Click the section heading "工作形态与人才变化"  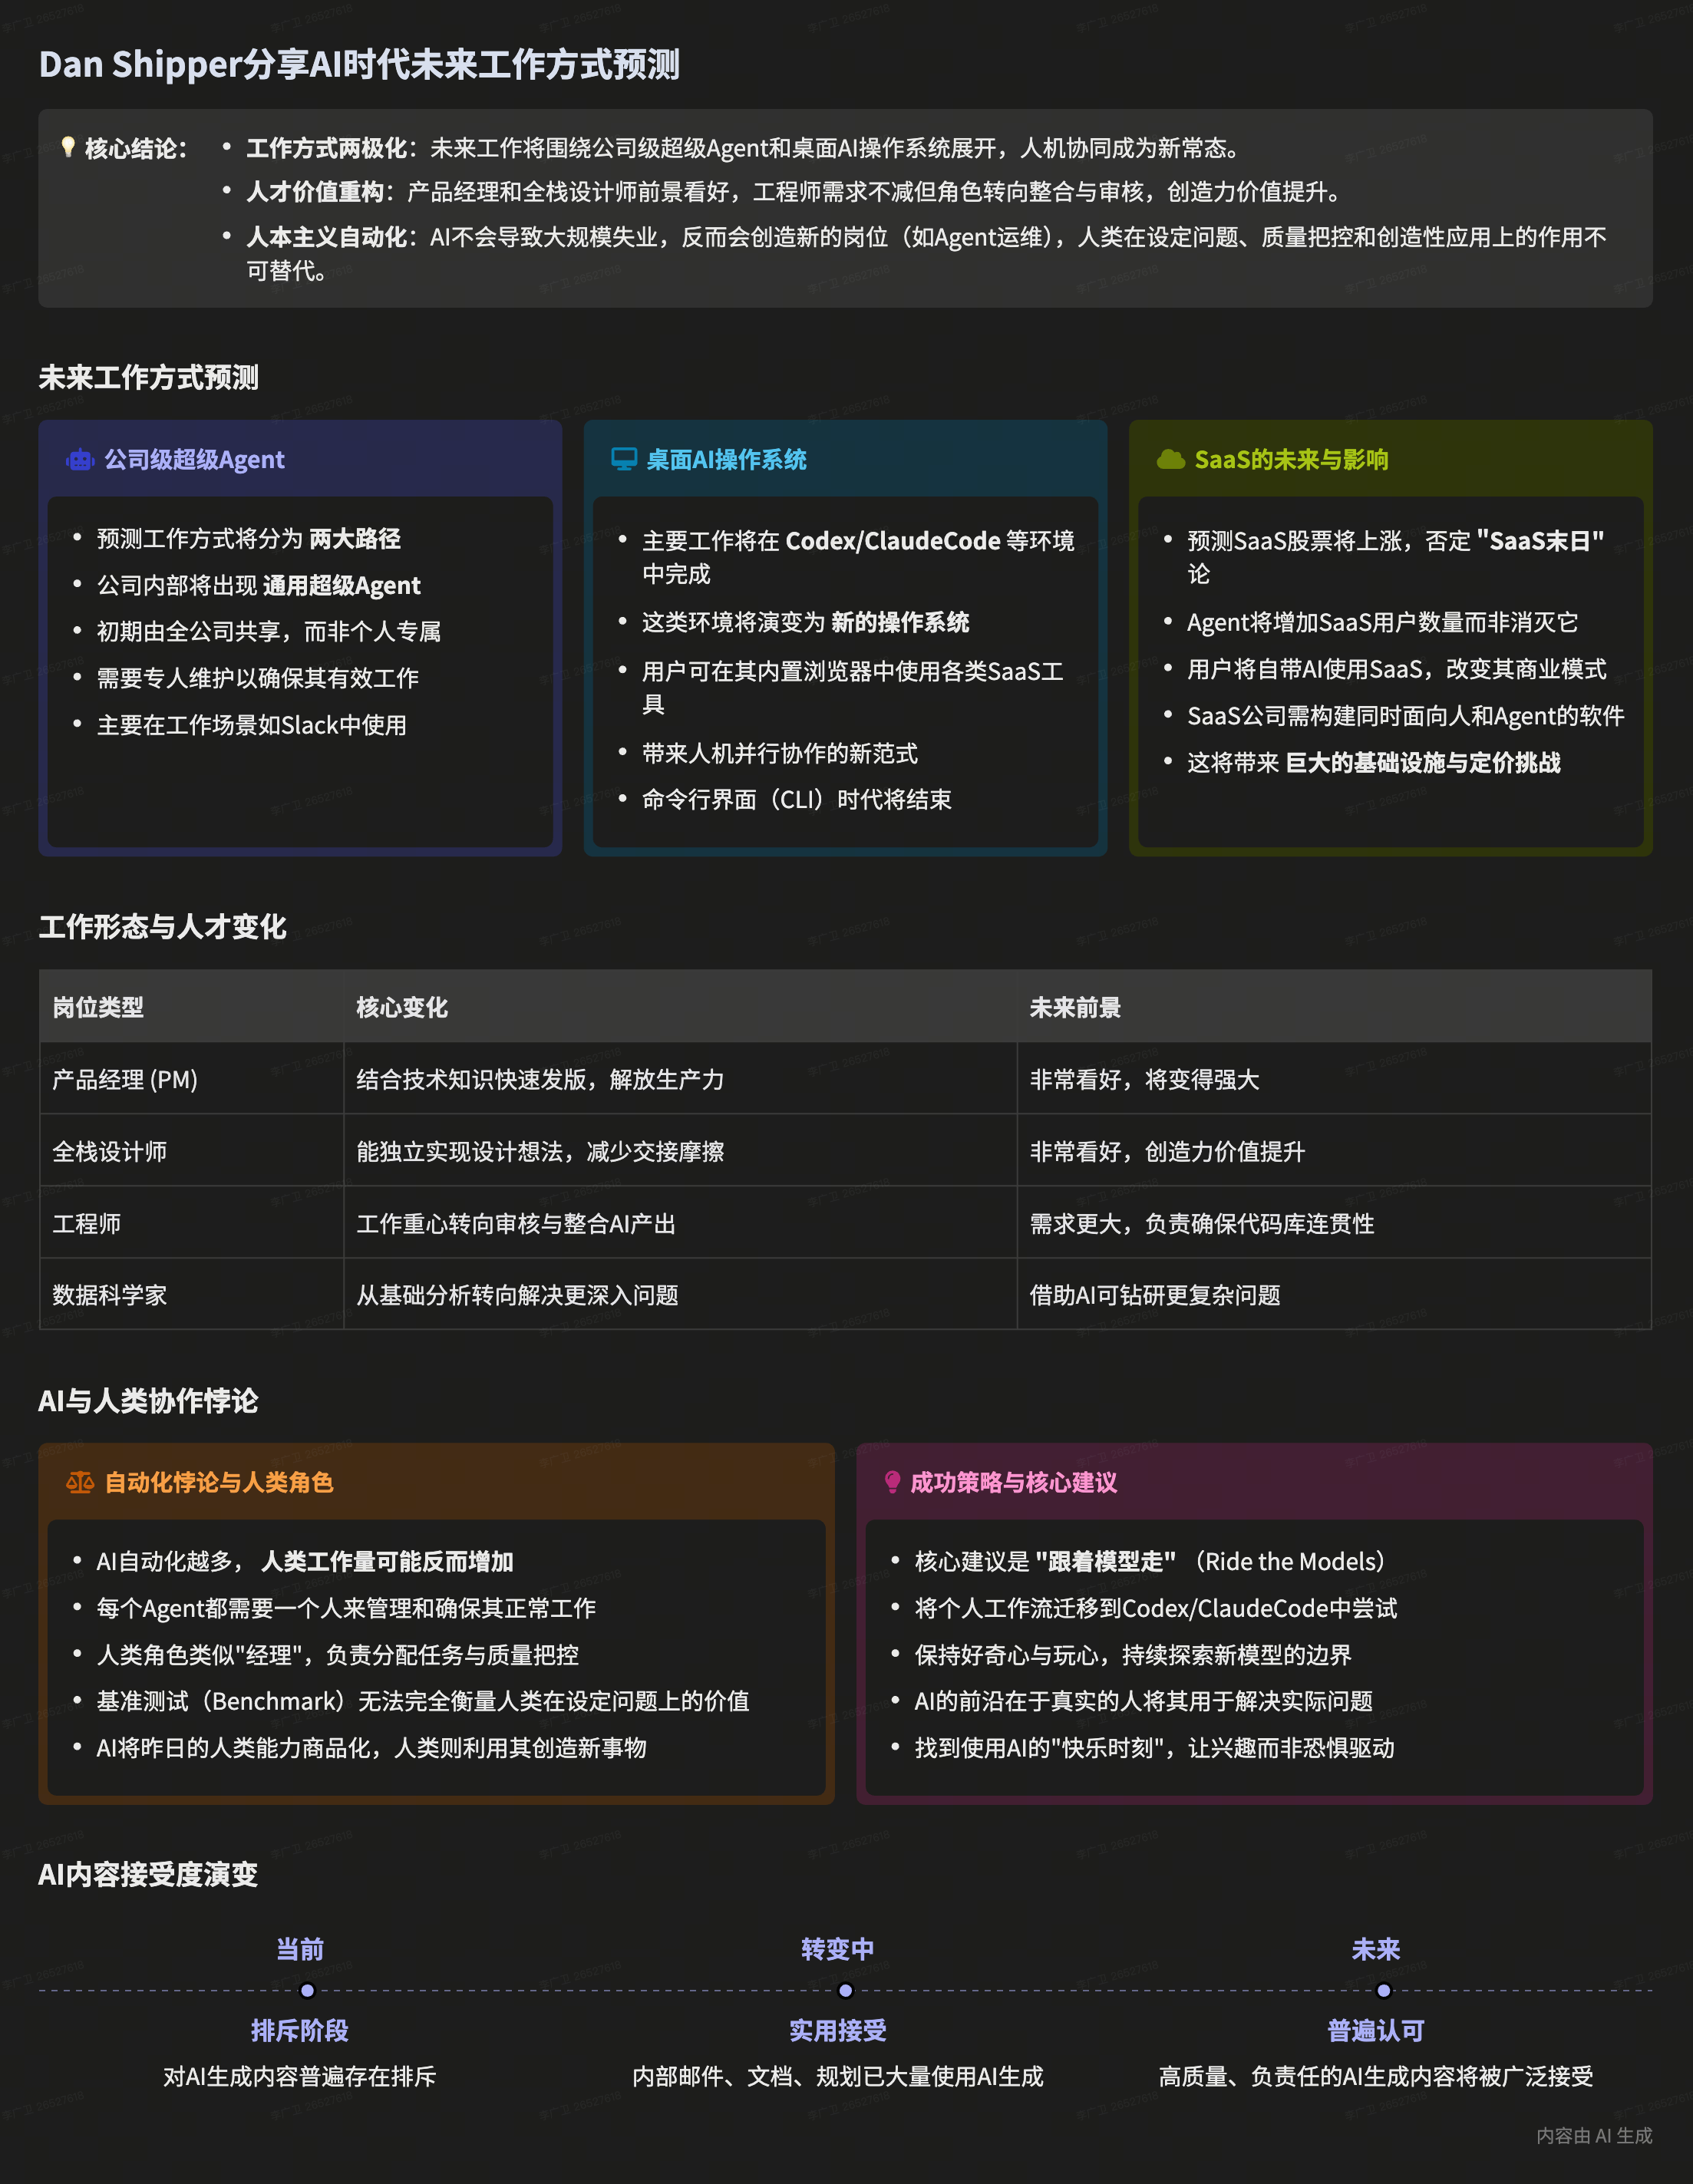163,927
